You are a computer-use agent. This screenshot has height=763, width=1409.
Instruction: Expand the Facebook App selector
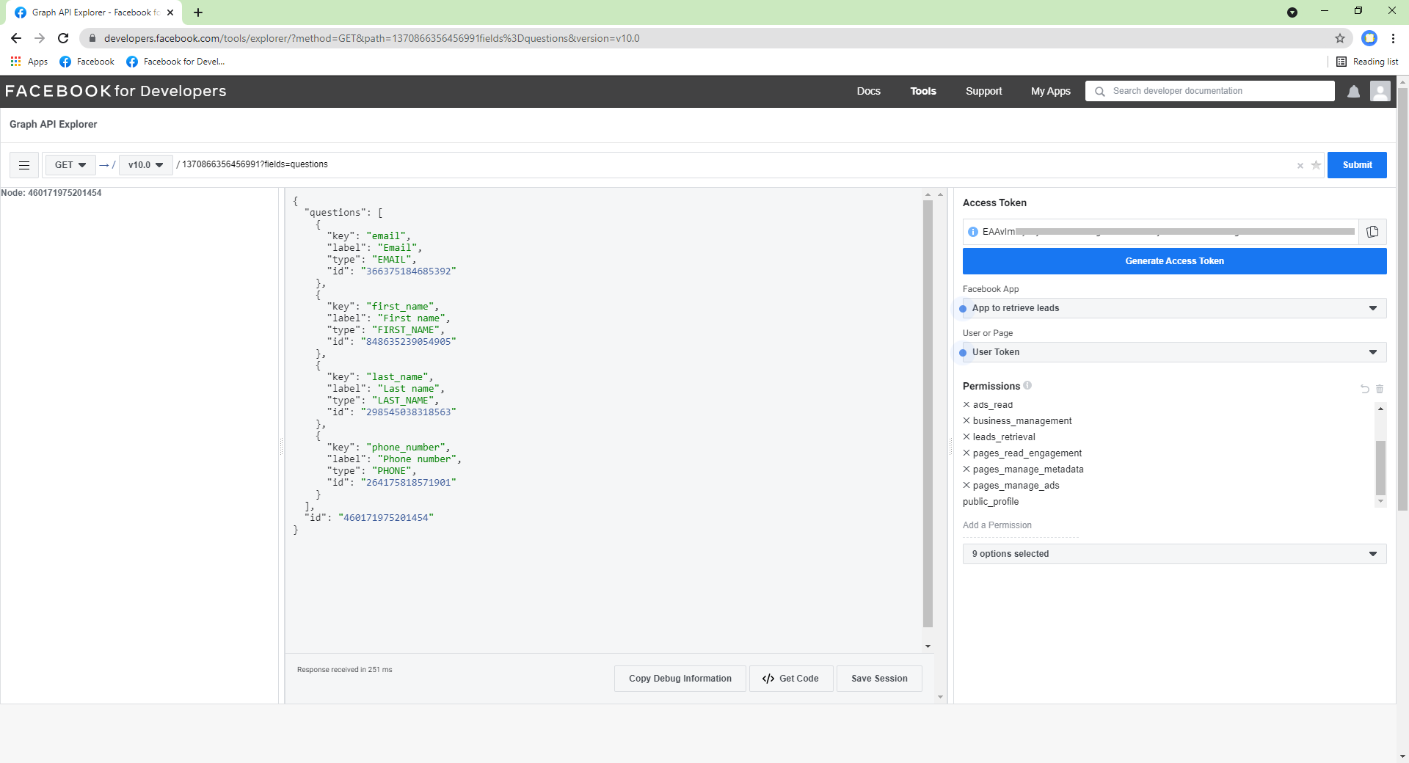click(x=1174, y=308)
